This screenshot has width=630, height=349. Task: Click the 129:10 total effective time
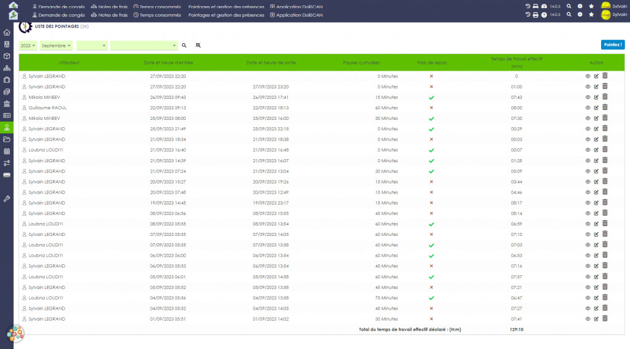pyautogui.click(x=517, y=329)
